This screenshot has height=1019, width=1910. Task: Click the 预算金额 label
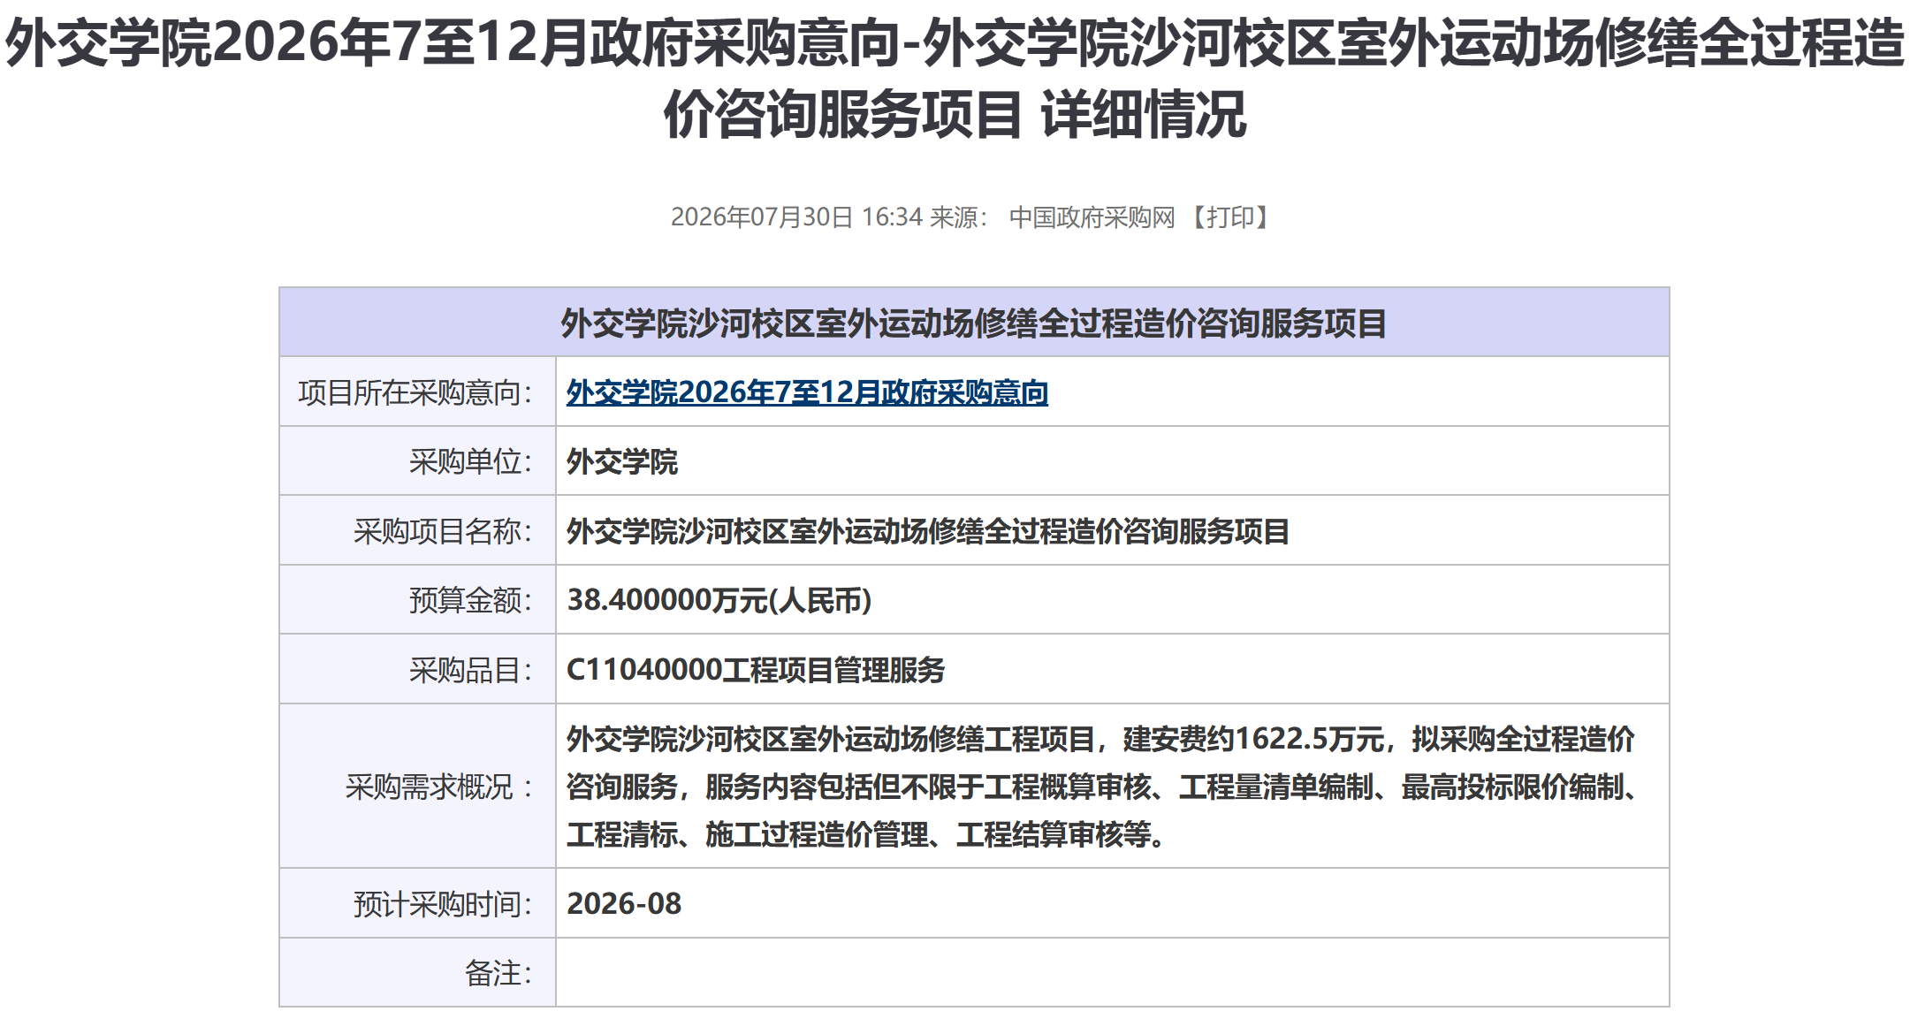(x=470, y=600)
